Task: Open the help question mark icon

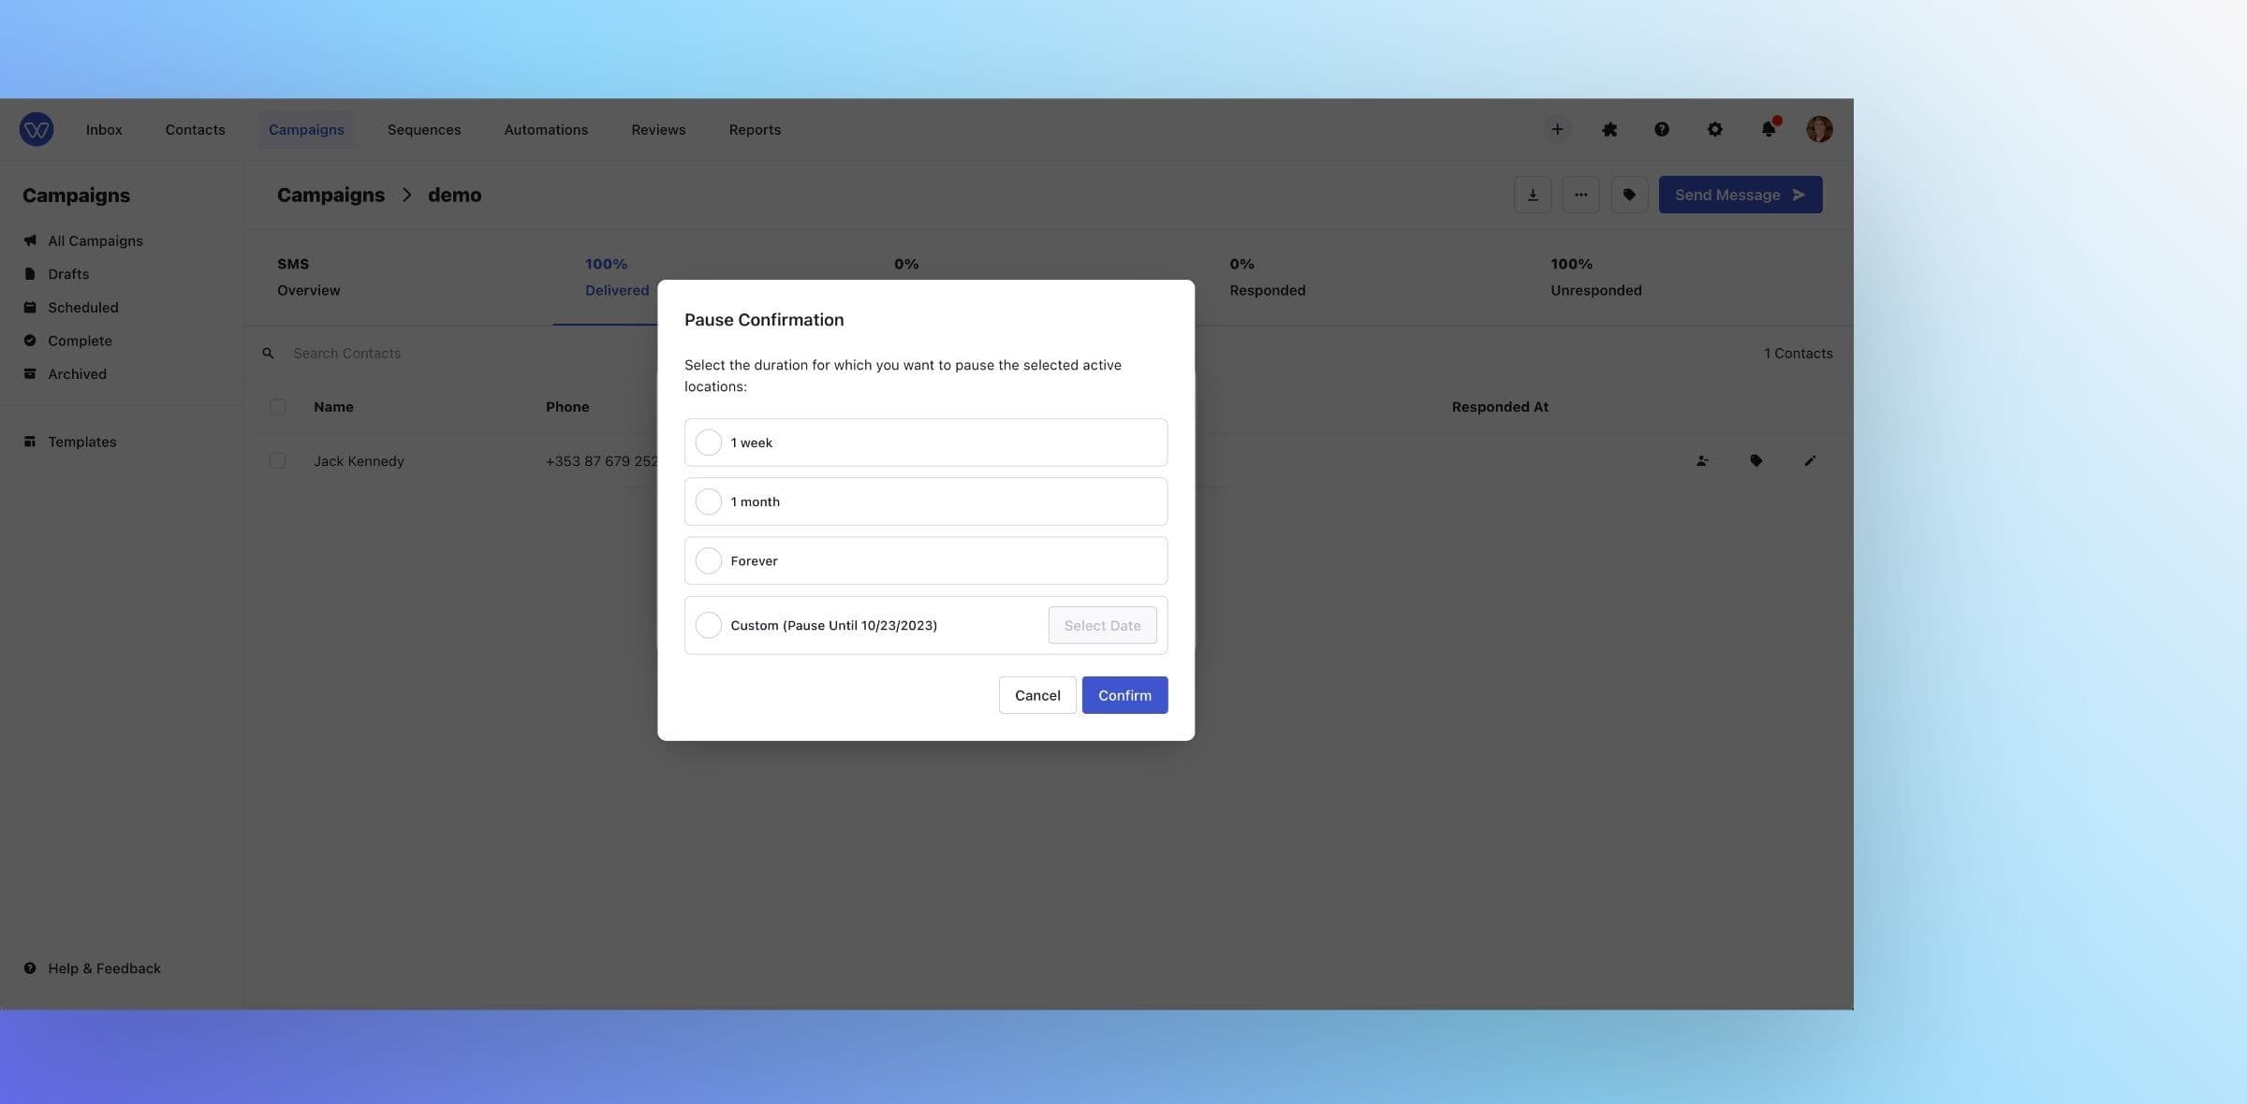Action: (x=1662, y=129)
